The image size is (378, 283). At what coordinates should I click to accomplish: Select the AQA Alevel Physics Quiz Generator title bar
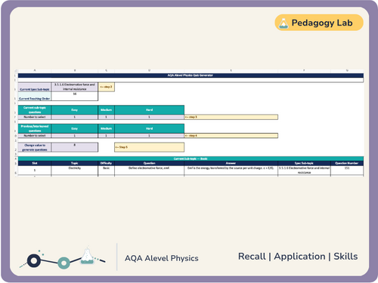tap(191, 75)
